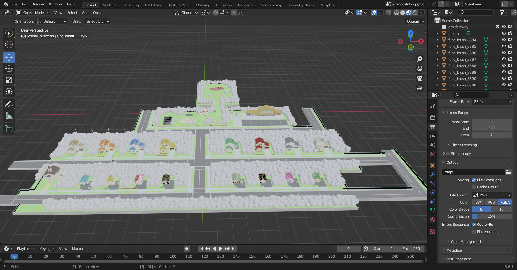Click the Zoom viewport magnifier icon
The width and height of the screenshot is (517, 270).
pyautogui.click(x=420, y=59)
